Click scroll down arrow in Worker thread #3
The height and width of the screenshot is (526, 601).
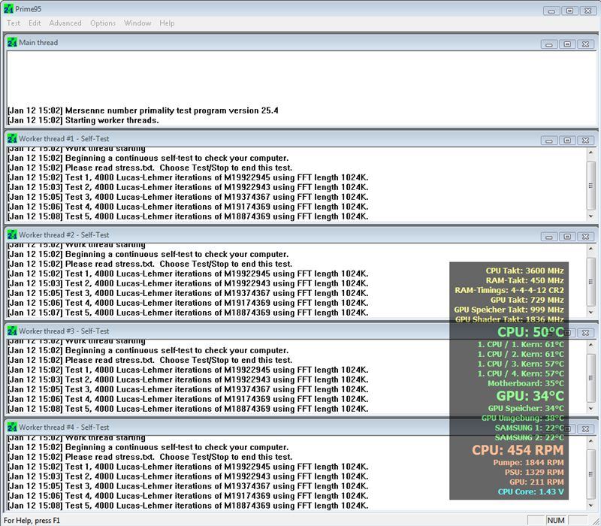click(x=591, y=409)
